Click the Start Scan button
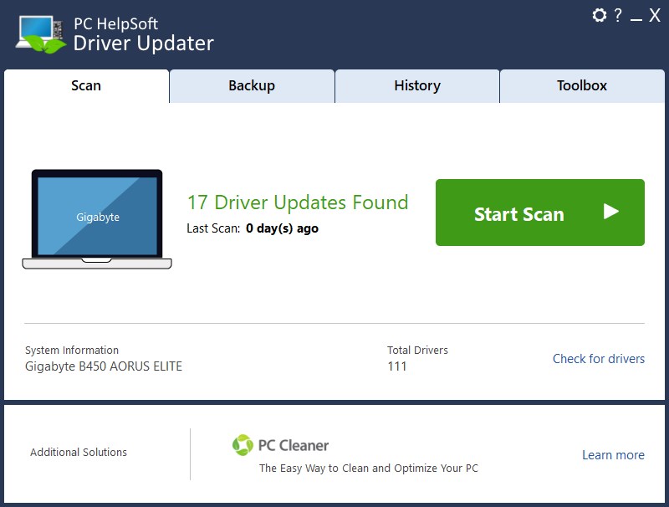669x507 pixels. pyautogui.click(x=540, y=213)
